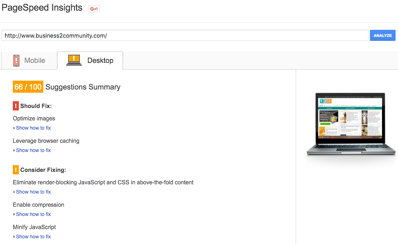Click the Suggestions Summary heading
The height and width of the screenshot is (244, 398).
(83, 87)
